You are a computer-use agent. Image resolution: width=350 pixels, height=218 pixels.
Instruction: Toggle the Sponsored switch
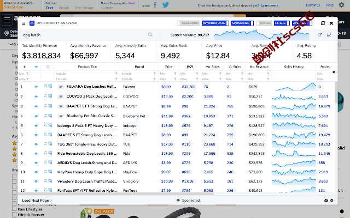point(242,23)
